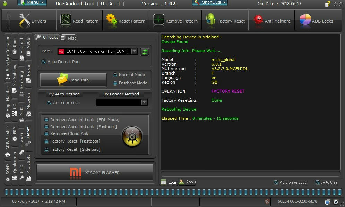Switch to ASUS side tab
This screenshot has height=207, width=345.
pyautogui.click(x=28, y=46)
